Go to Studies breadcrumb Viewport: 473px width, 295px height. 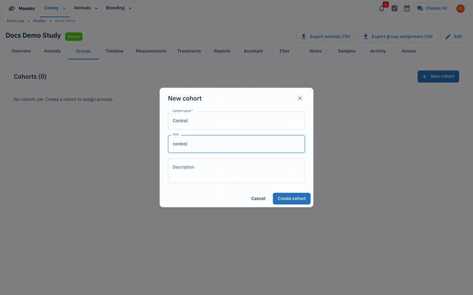pos(39,21)
